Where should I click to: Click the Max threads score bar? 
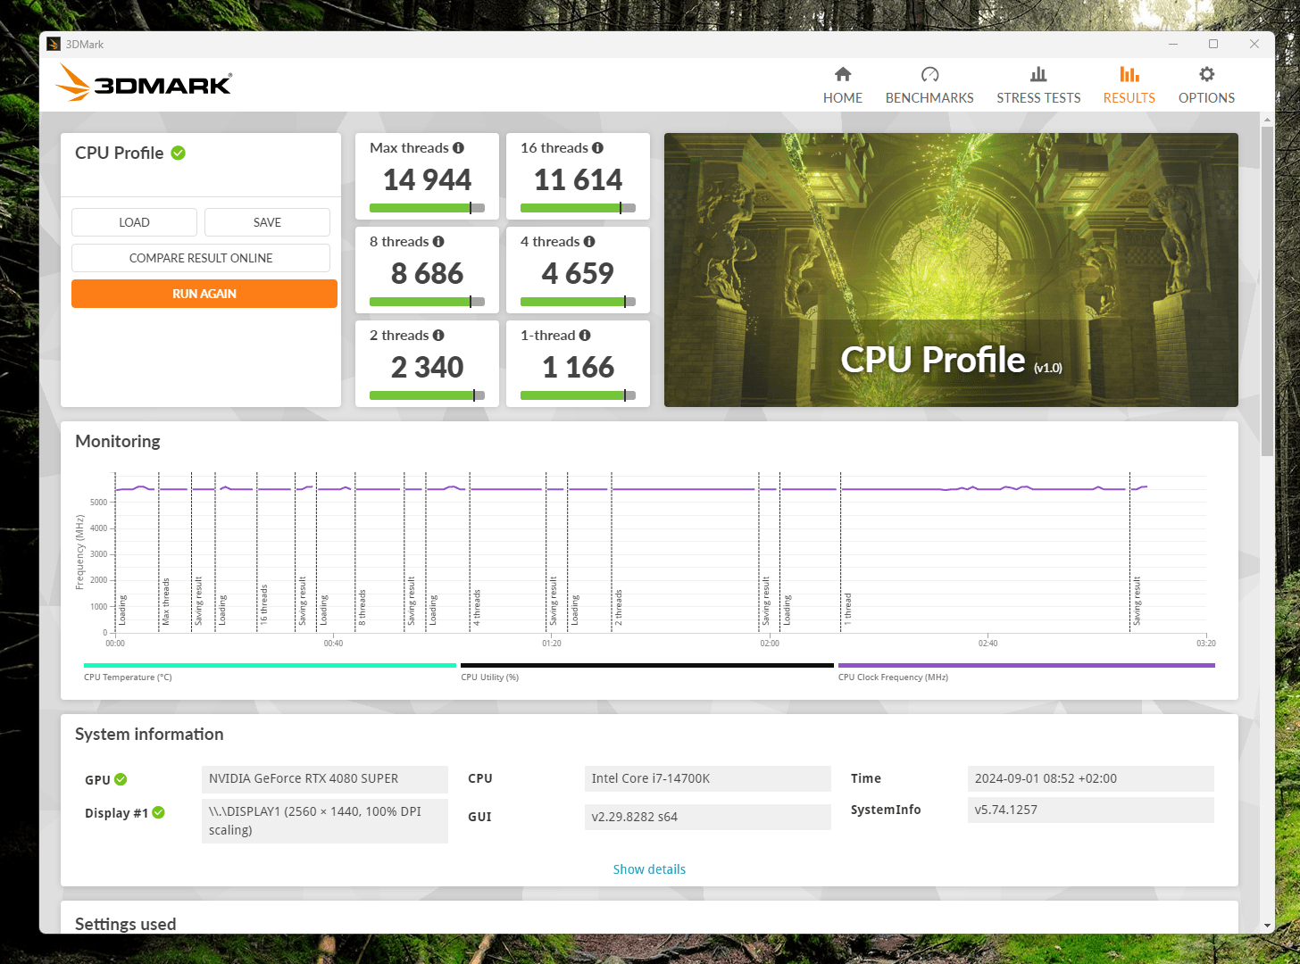[427, 208]
